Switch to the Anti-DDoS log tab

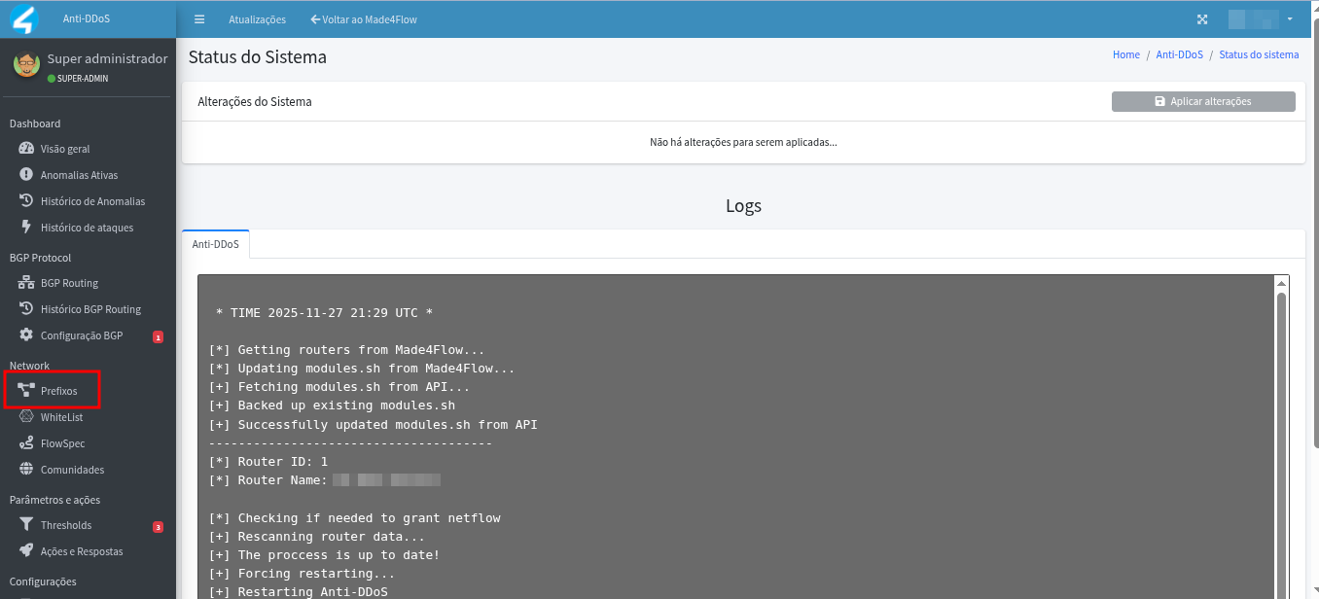pos(215,243)
